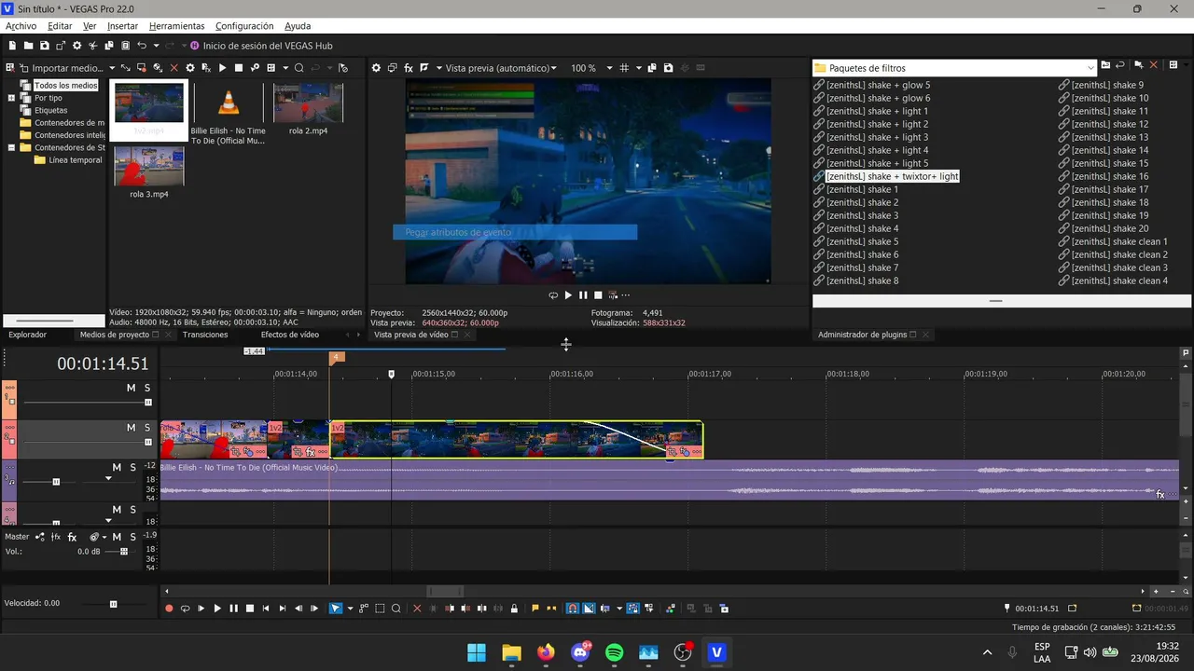This screenshot has height=671, width=1194.
Task: Open the Insertar menu
Action: [x=122, y=26]
